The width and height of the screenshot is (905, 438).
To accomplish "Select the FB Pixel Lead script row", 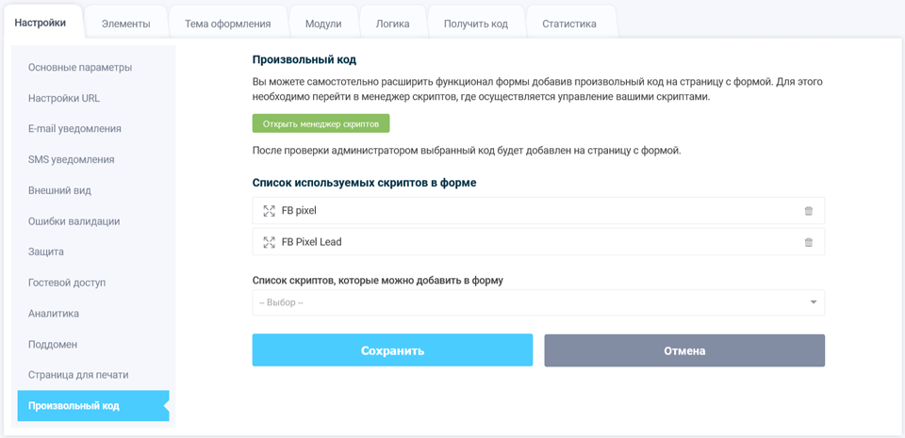I will [528, 242].
